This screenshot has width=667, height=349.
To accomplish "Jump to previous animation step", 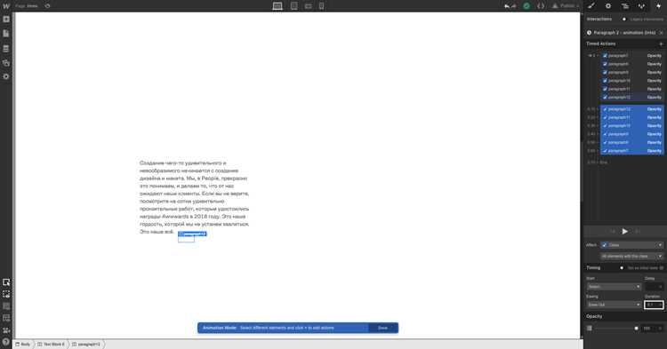I will coord(613,232).
